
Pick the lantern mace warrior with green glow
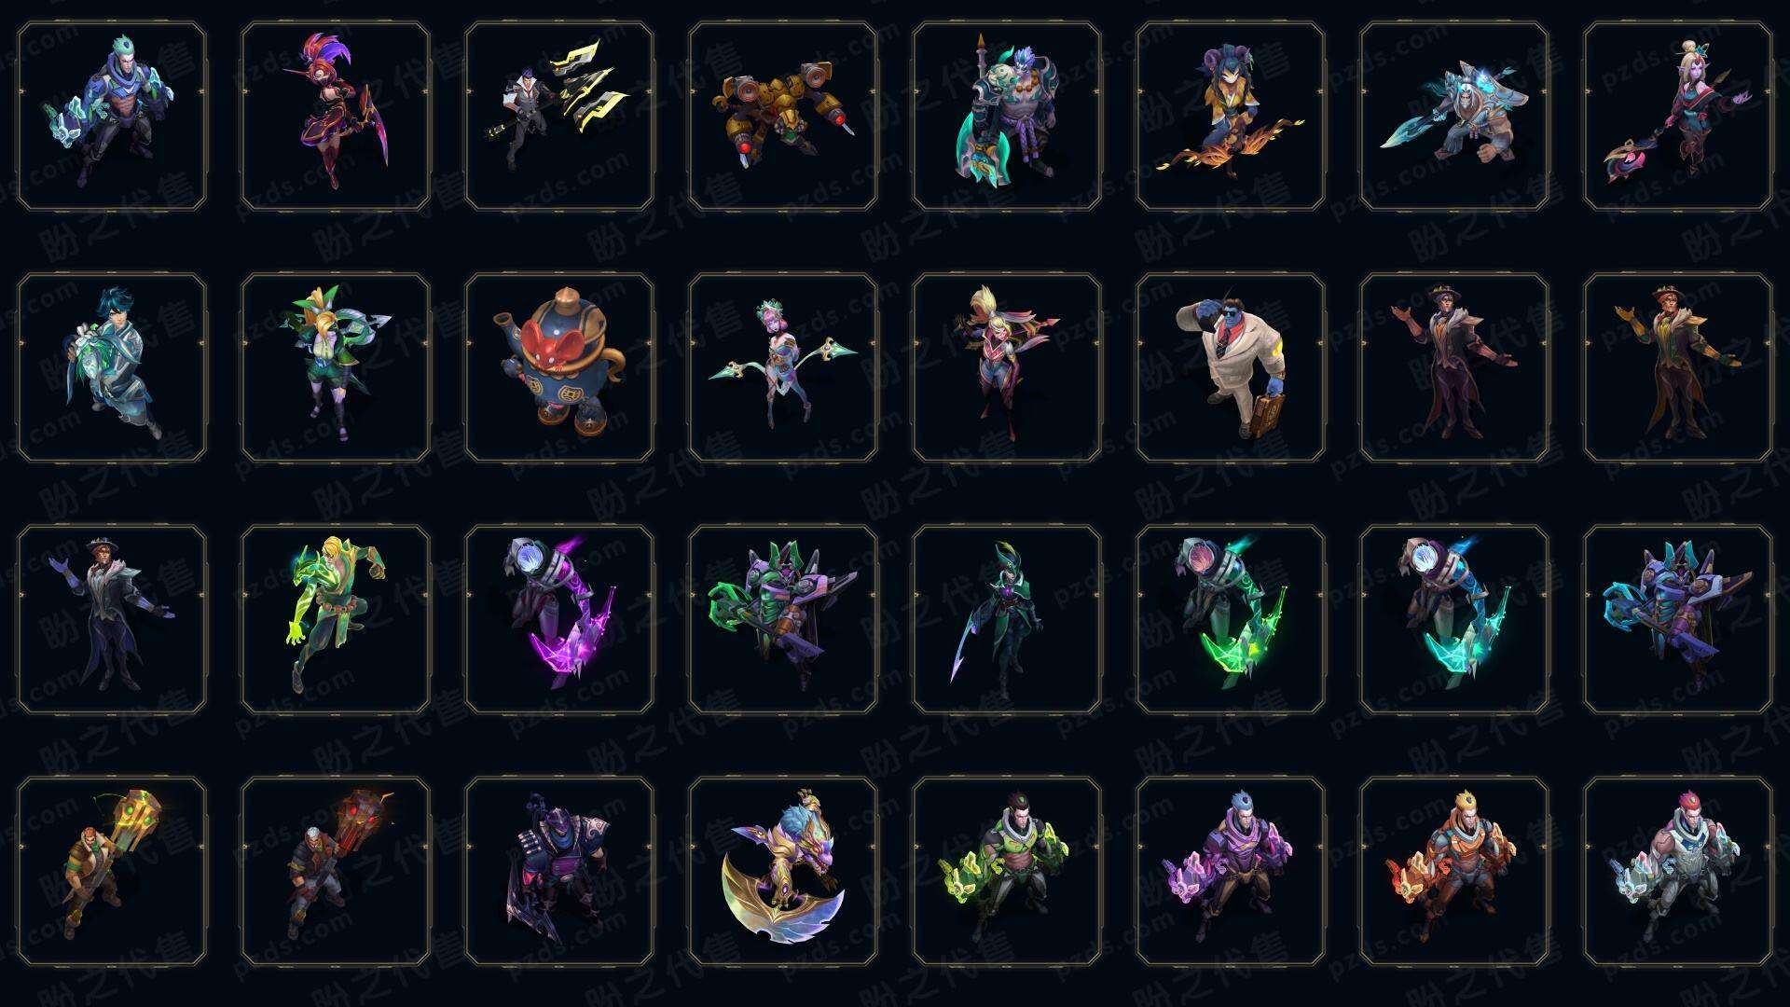point(112,871)
